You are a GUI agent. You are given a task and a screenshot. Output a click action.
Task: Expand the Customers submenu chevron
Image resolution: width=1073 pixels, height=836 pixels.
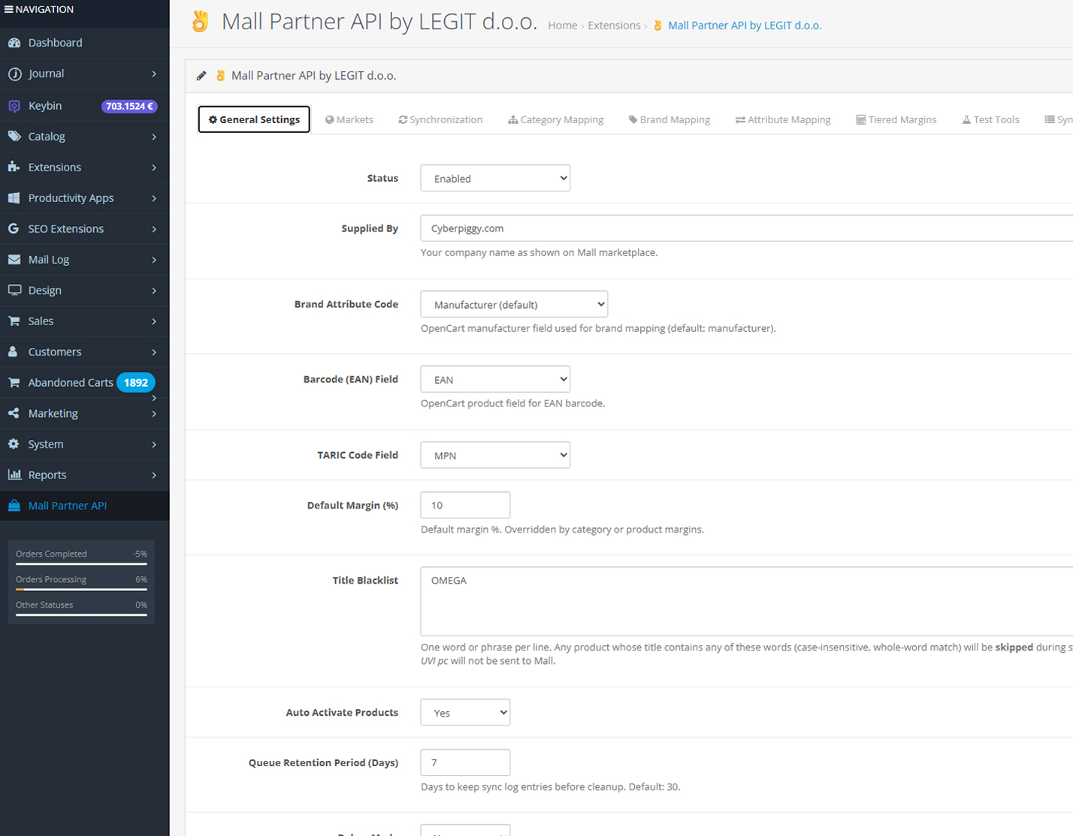click(154, 352)
